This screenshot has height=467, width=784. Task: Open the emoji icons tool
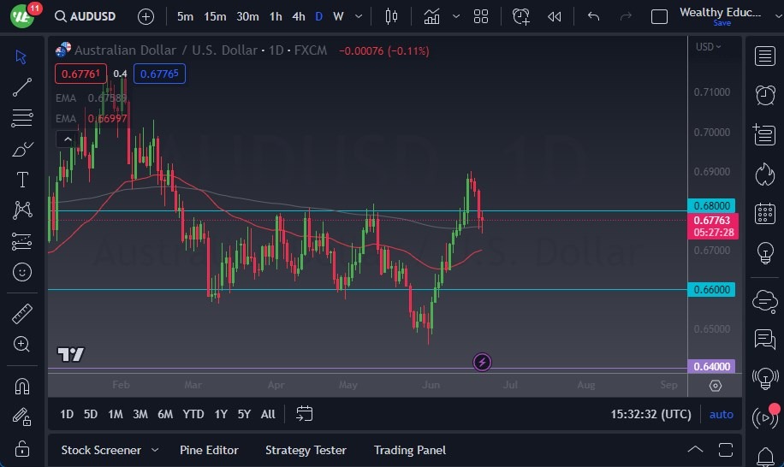point(22,272)
